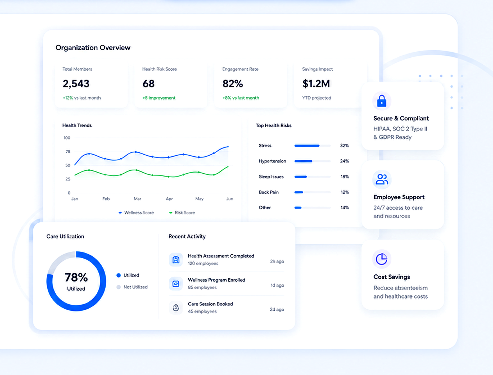Select the Total Members stat card
Viewport: 493px width, 375px height.
(91, 84)
